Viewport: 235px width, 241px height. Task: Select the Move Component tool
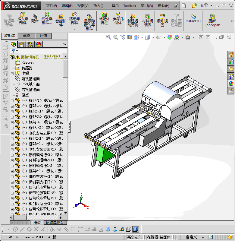pyautogui.click(x=75, y=18)
